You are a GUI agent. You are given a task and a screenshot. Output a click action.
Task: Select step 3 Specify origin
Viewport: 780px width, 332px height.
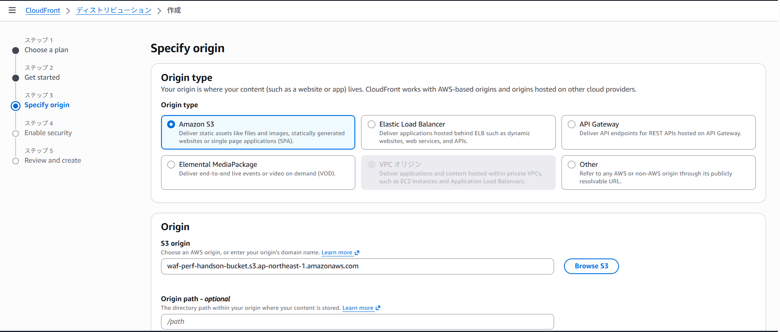pos(47,105)
